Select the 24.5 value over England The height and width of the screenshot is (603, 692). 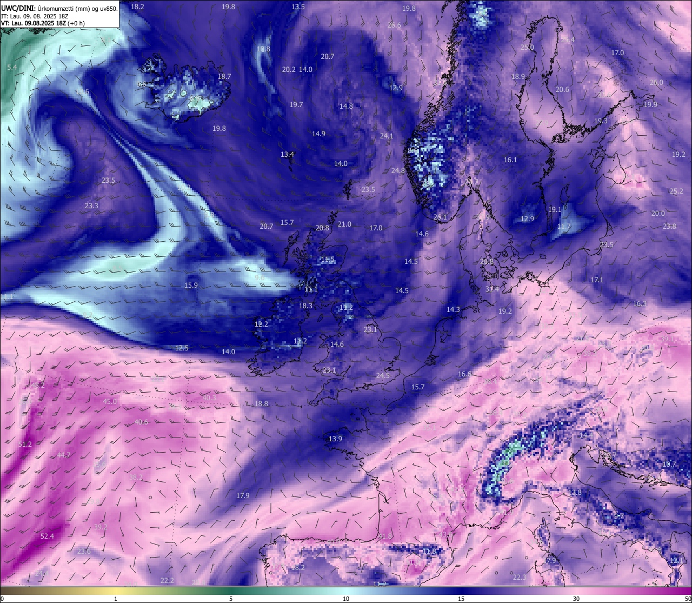tap(383, 375)
